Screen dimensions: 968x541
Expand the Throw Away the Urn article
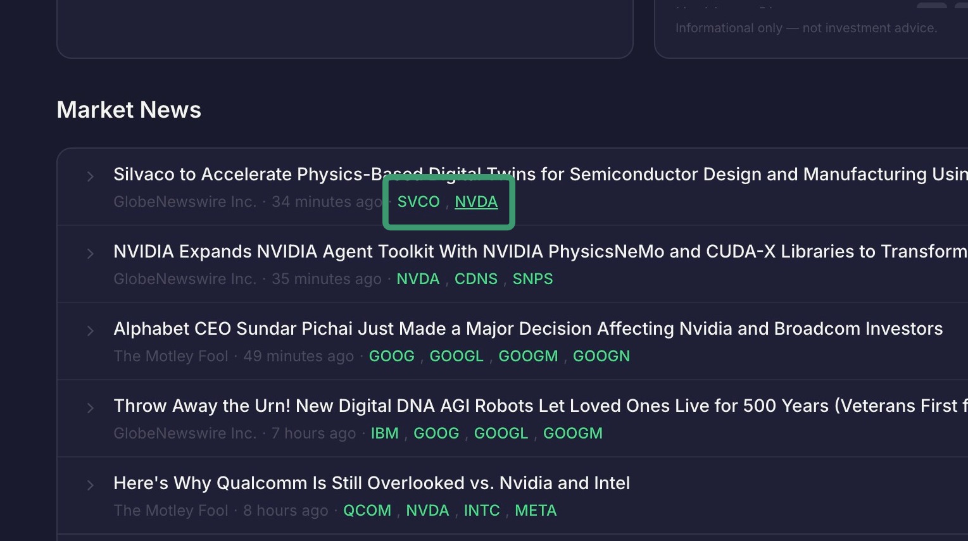pyautogui.click(x=91, y=408)
